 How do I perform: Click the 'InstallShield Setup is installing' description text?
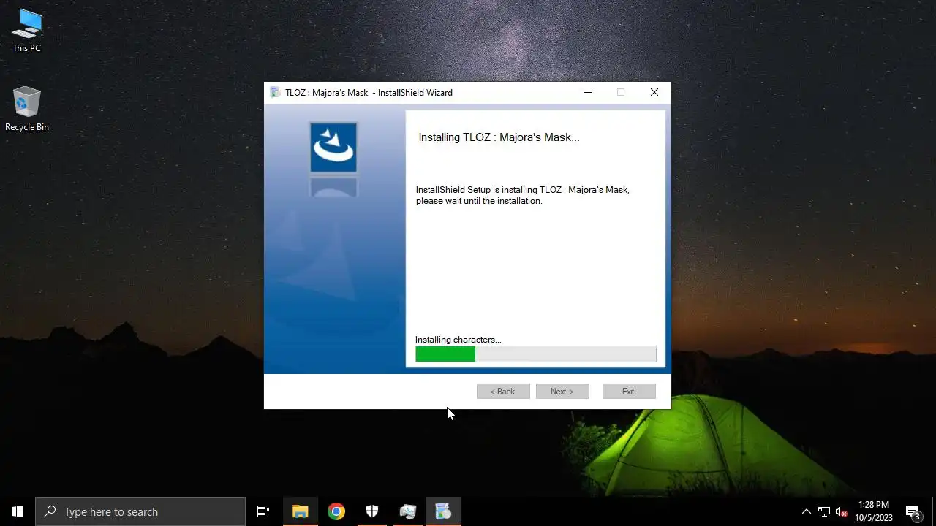pos(523,195)
